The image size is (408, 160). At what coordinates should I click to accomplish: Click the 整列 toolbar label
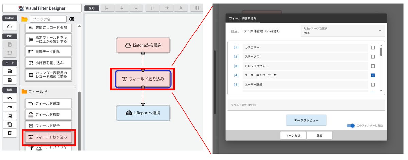coord(92,8)
